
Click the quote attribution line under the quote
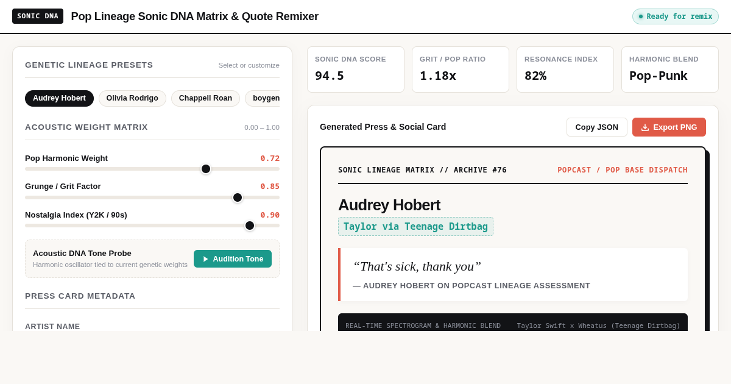point(471,285)
